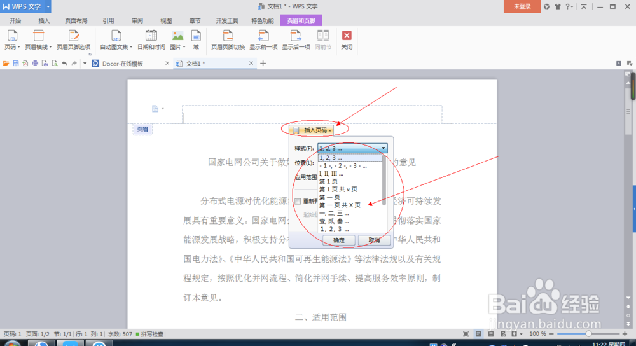Click the zoom slider handle
Screen dimensions: 636x346
click(588, 334)
